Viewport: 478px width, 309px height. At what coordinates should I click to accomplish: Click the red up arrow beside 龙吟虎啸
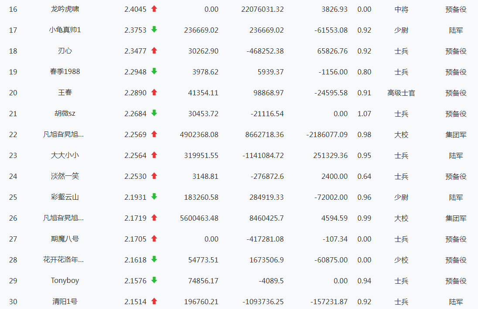(154, 9)
